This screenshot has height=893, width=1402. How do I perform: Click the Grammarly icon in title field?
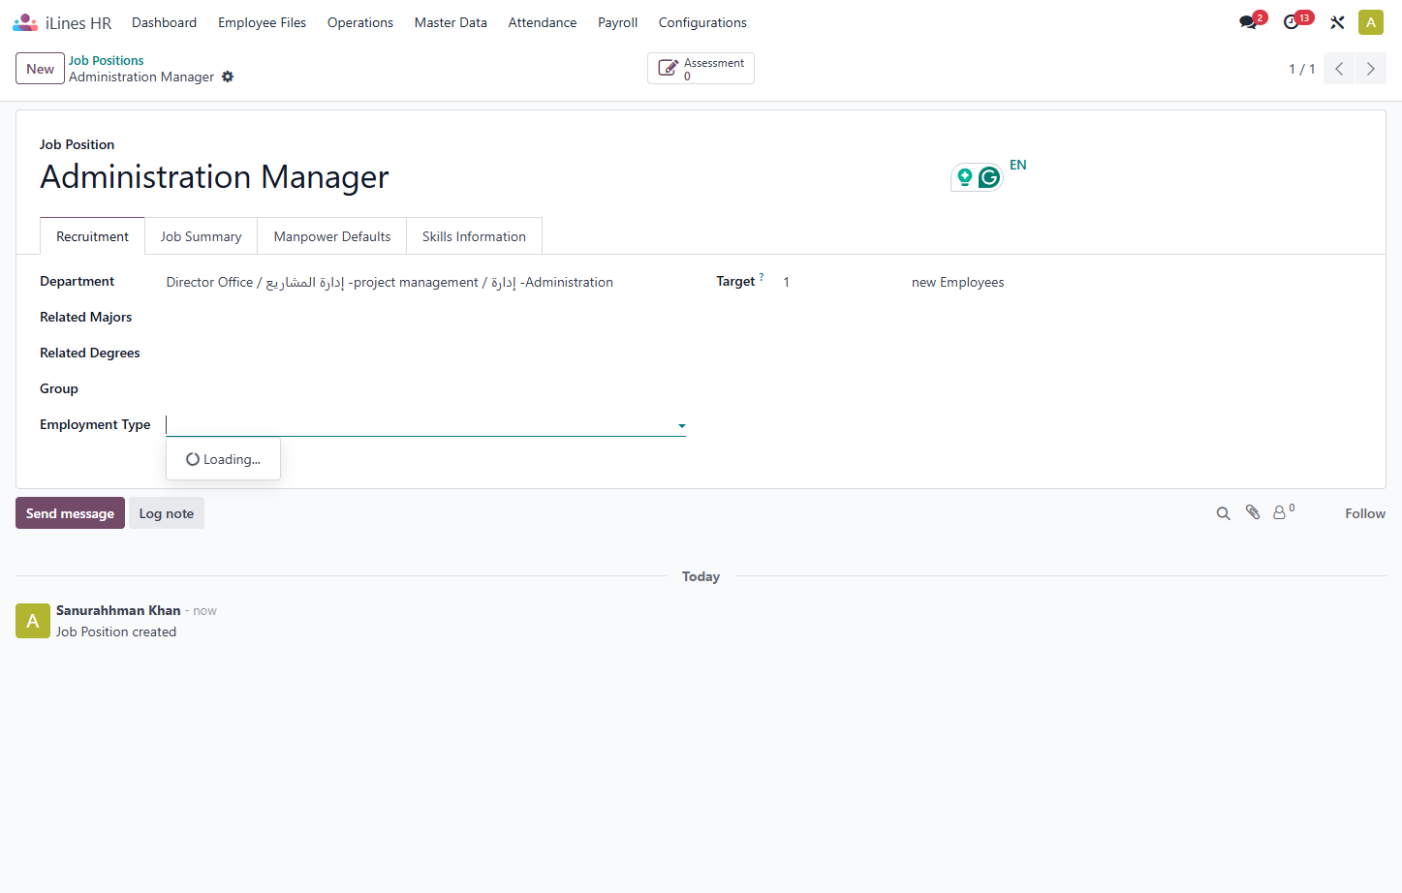[x=989, y=177]
